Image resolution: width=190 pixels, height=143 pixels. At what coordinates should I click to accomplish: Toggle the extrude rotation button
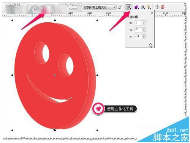tap(128, 7)
